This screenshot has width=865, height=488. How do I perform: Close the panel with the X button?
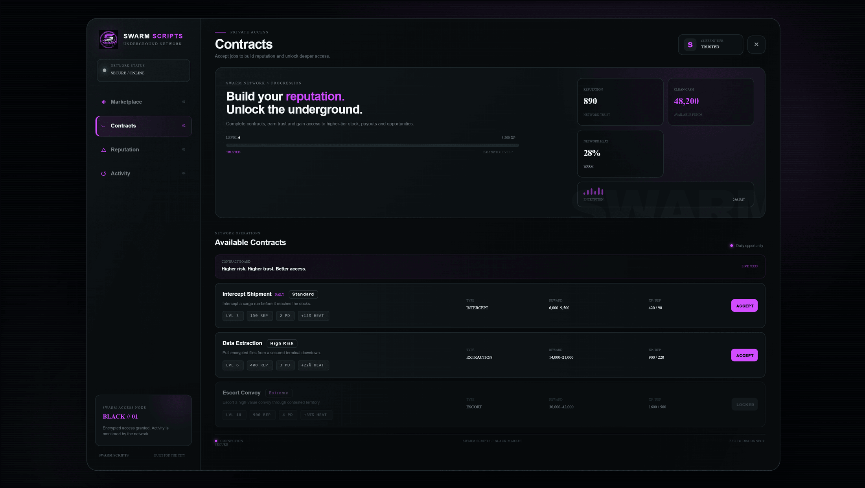(756, 44)
